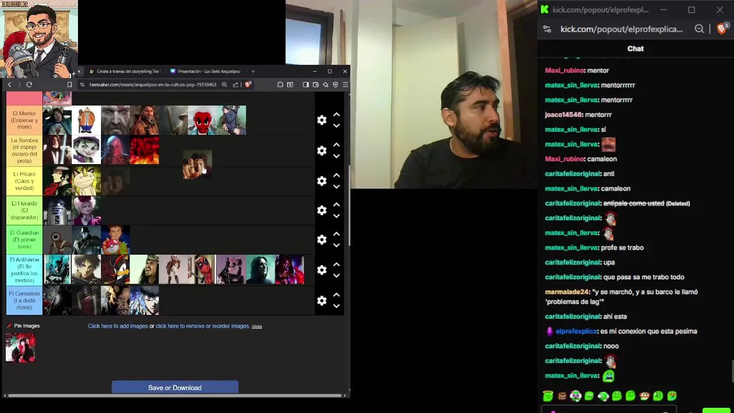734x413 pixels.
Task: Click here to remove or reorder images
Action: tap(202, 326)
